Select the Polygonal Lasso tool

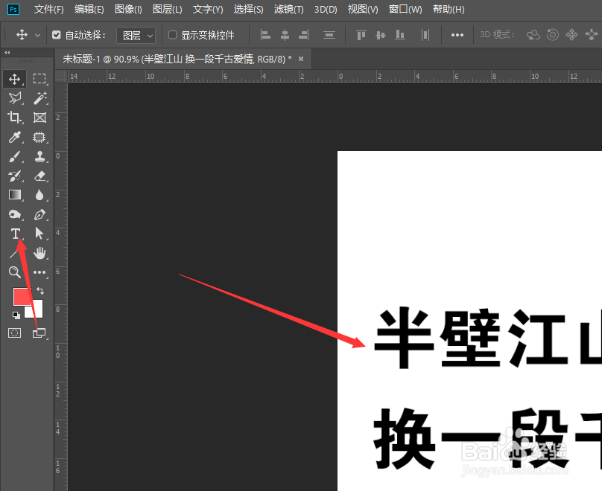pyautogui.click(x=15, y=98)
